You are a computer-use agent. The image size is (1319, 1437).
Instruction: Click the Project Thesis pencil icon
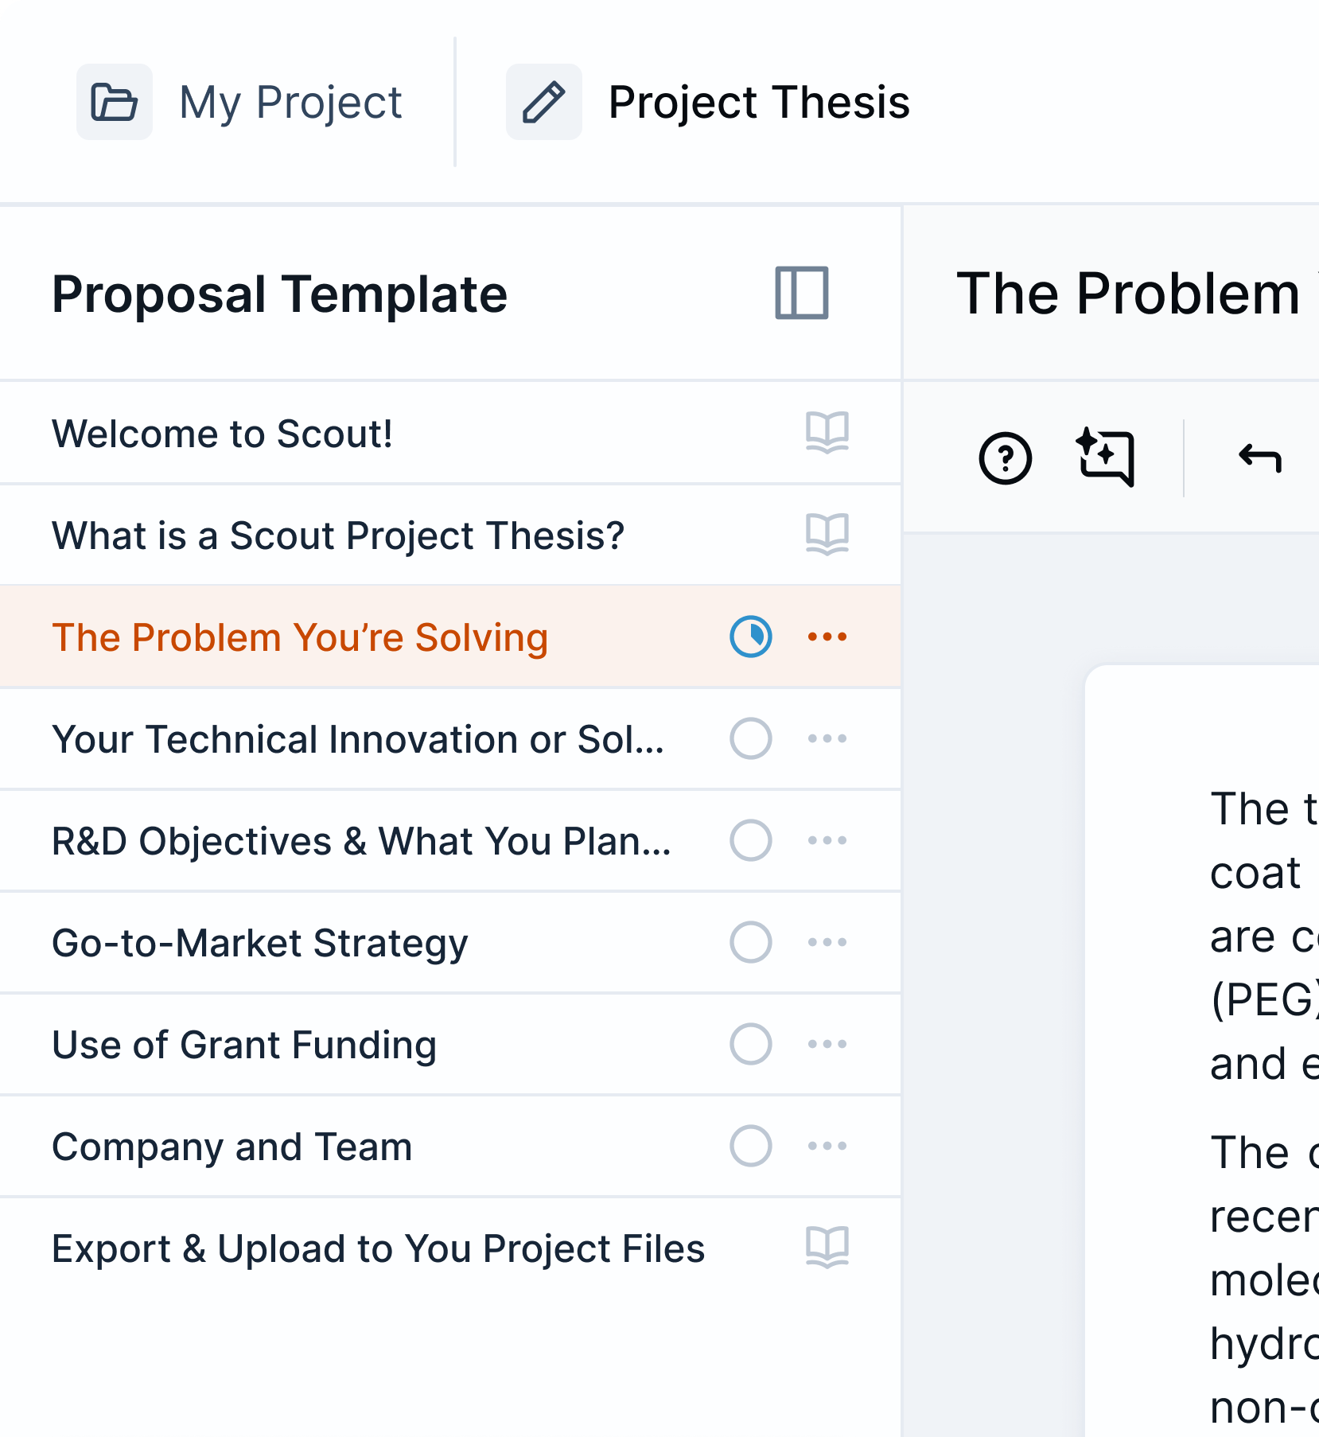click(544, 103)
